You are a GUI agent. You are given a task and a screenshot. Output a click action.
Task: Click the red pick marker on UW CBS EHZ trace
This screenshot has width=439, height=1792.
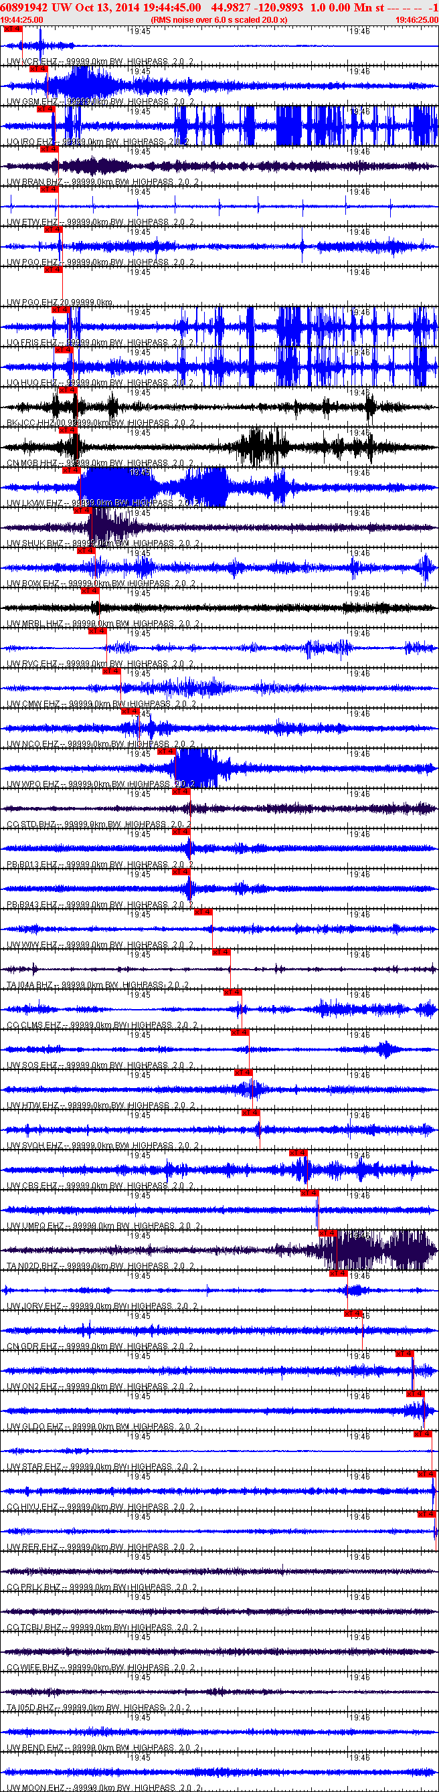pyautogui.click(x=298, y=1154)
